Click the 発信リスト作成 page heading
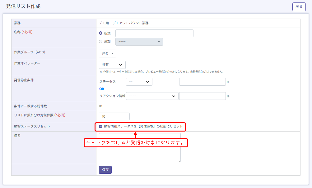 point(23,6)
